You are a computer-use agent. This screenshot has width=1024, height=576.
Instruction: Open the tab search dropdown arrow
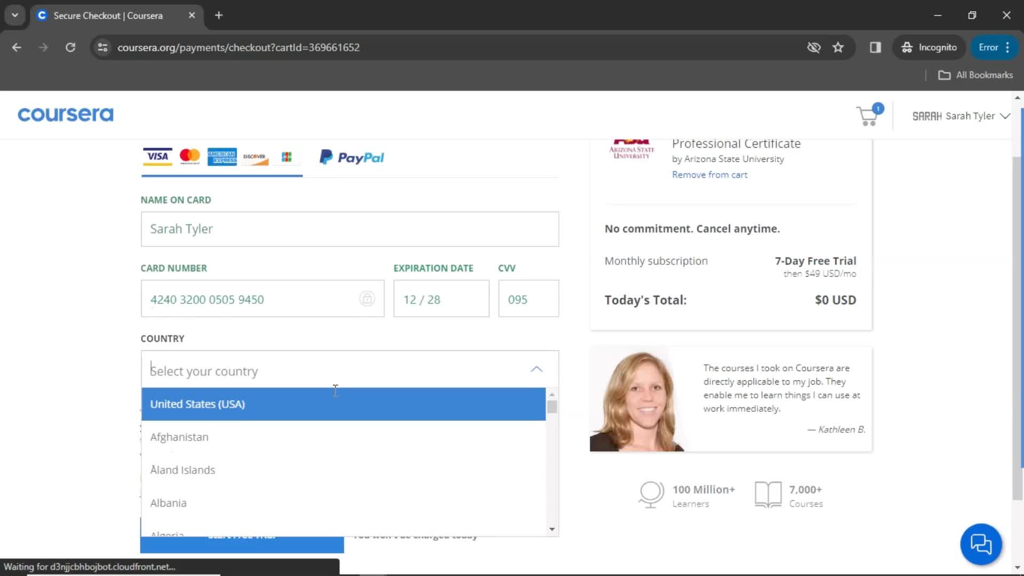pyautogui.click(x=15, y=15)
